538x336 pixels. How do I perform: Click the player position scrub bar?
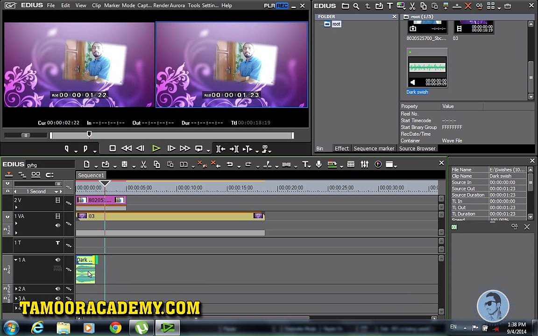(171, 135)
